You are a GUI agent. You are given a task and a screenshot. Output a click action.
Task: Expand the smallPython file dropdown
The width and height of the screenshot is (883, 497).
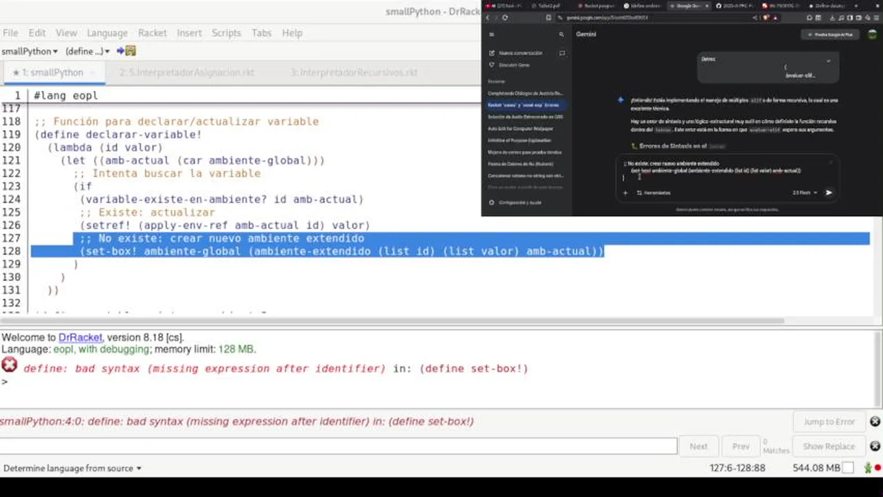coord(30,51)
